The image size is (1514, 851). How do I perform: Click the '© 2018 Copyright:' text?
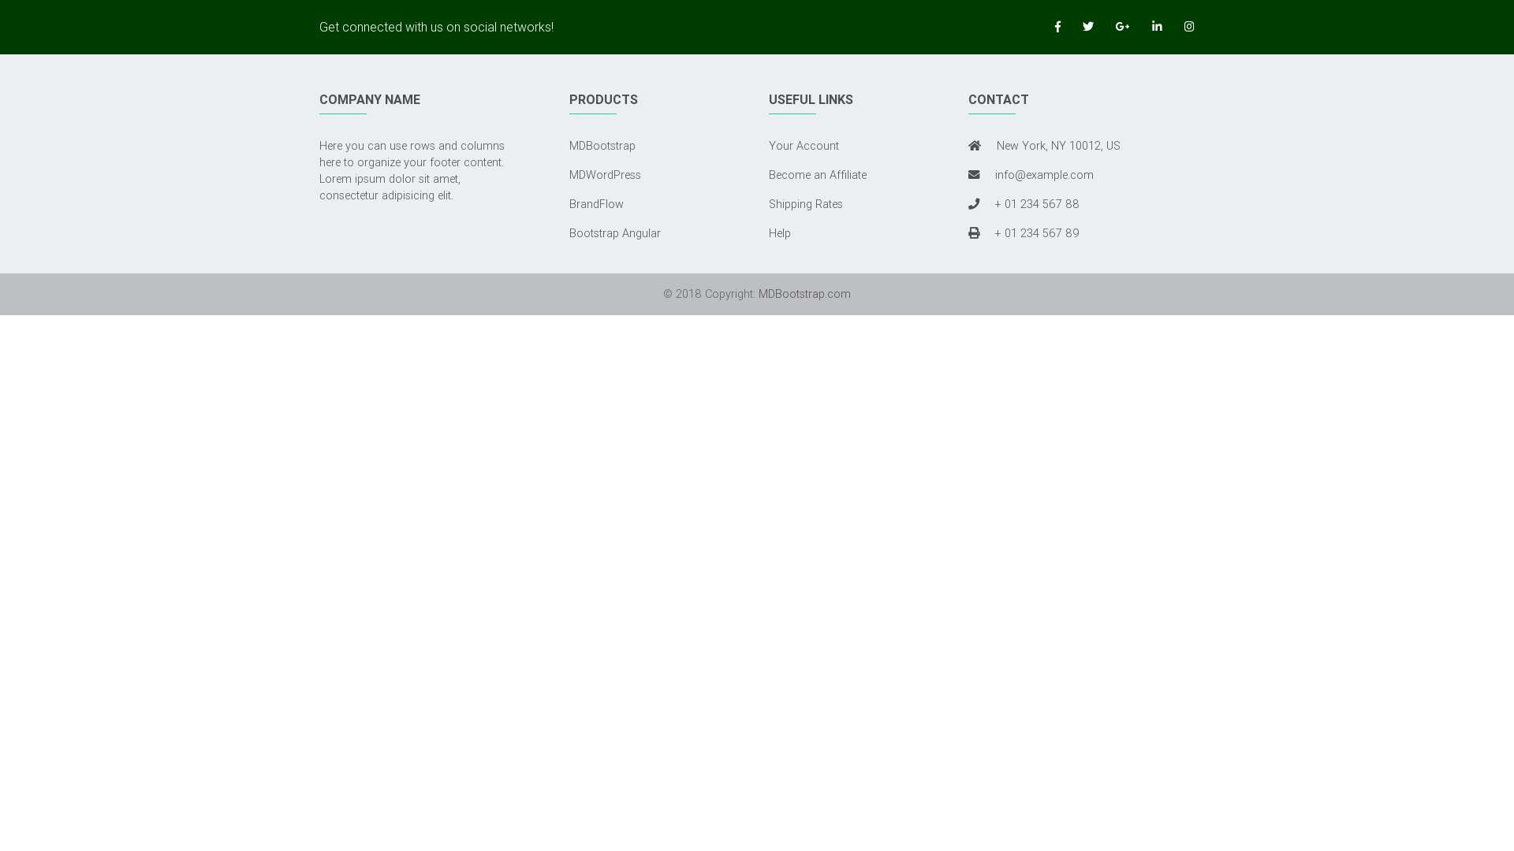[x=709, y=294]
